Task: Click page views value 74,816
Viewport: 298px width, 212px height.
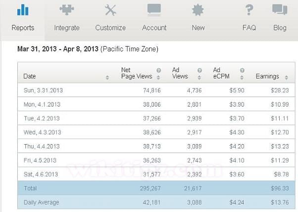Action: [x=152, y=90]
